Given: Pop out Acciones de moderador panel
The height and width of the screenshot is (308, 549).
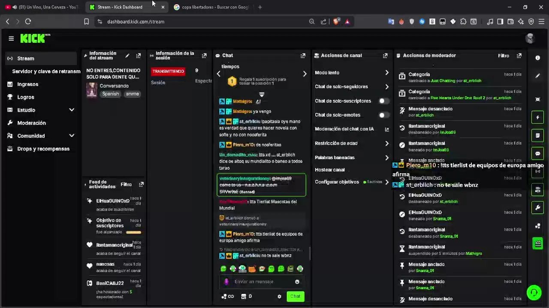Looking at the screenshot, I should [x=519, y=56].
